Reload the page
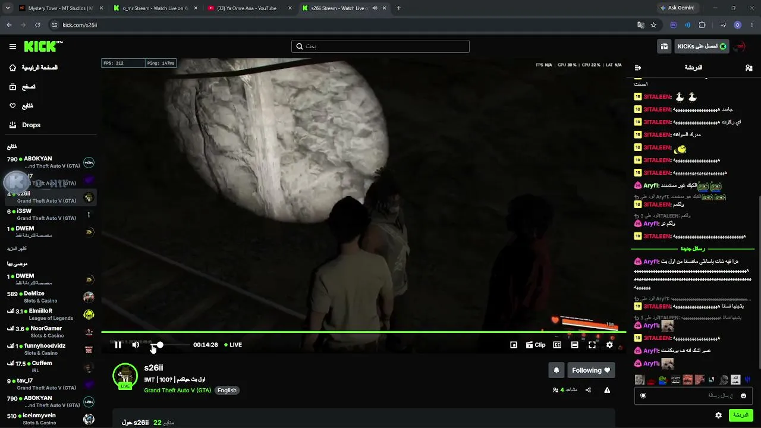The image size is (761, 428). click(x=37, y=25)
